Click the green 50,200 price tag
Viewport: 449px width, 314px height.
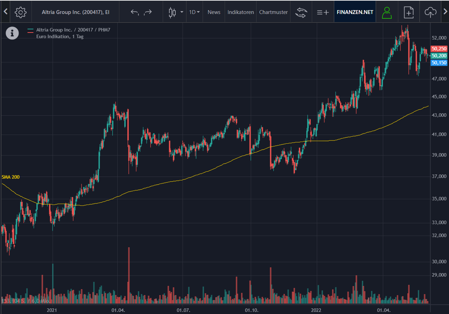tap(439, 56)
